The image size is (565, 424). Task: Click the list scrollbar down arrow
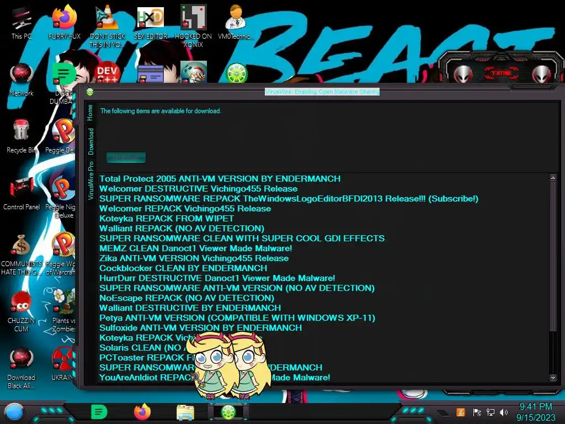[553, 378]
